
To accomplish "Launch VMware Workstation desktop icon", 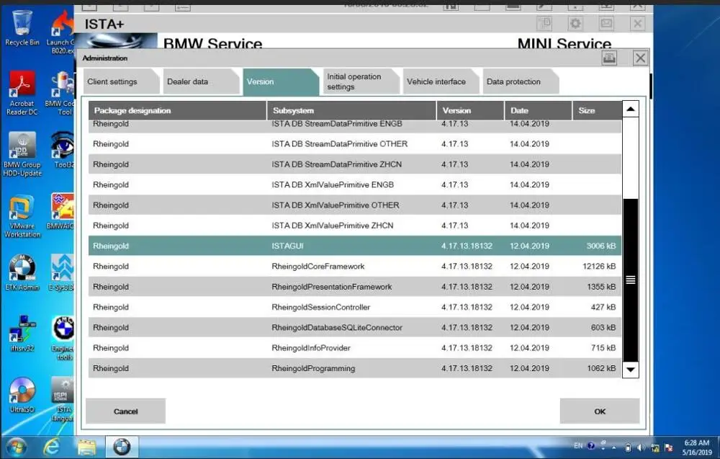I will click(x=22, y=216).
